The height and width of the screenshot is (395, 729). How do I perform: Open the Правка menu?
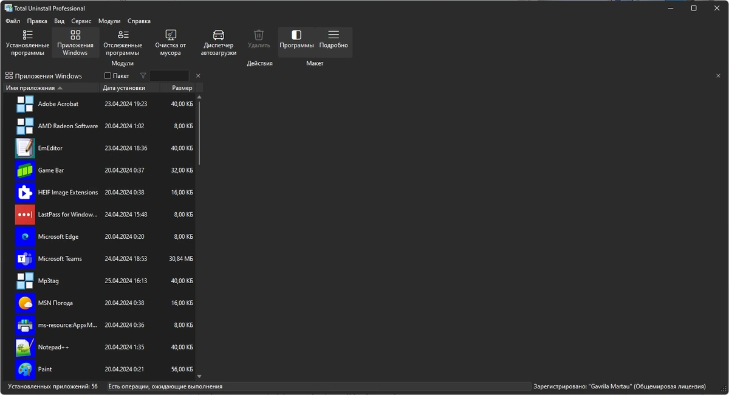[37, 21]
